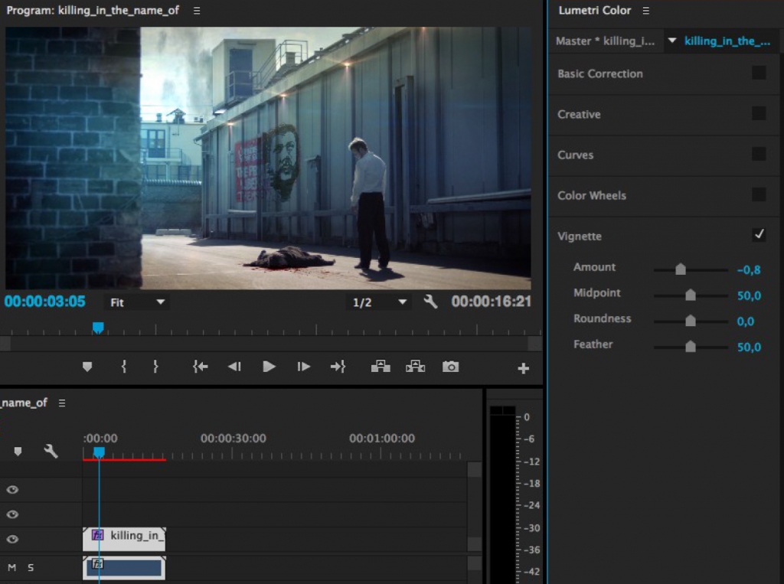Open Lumetri Color panel menu
This screenshot has width=784, height=584.
[x=645, y=11]
